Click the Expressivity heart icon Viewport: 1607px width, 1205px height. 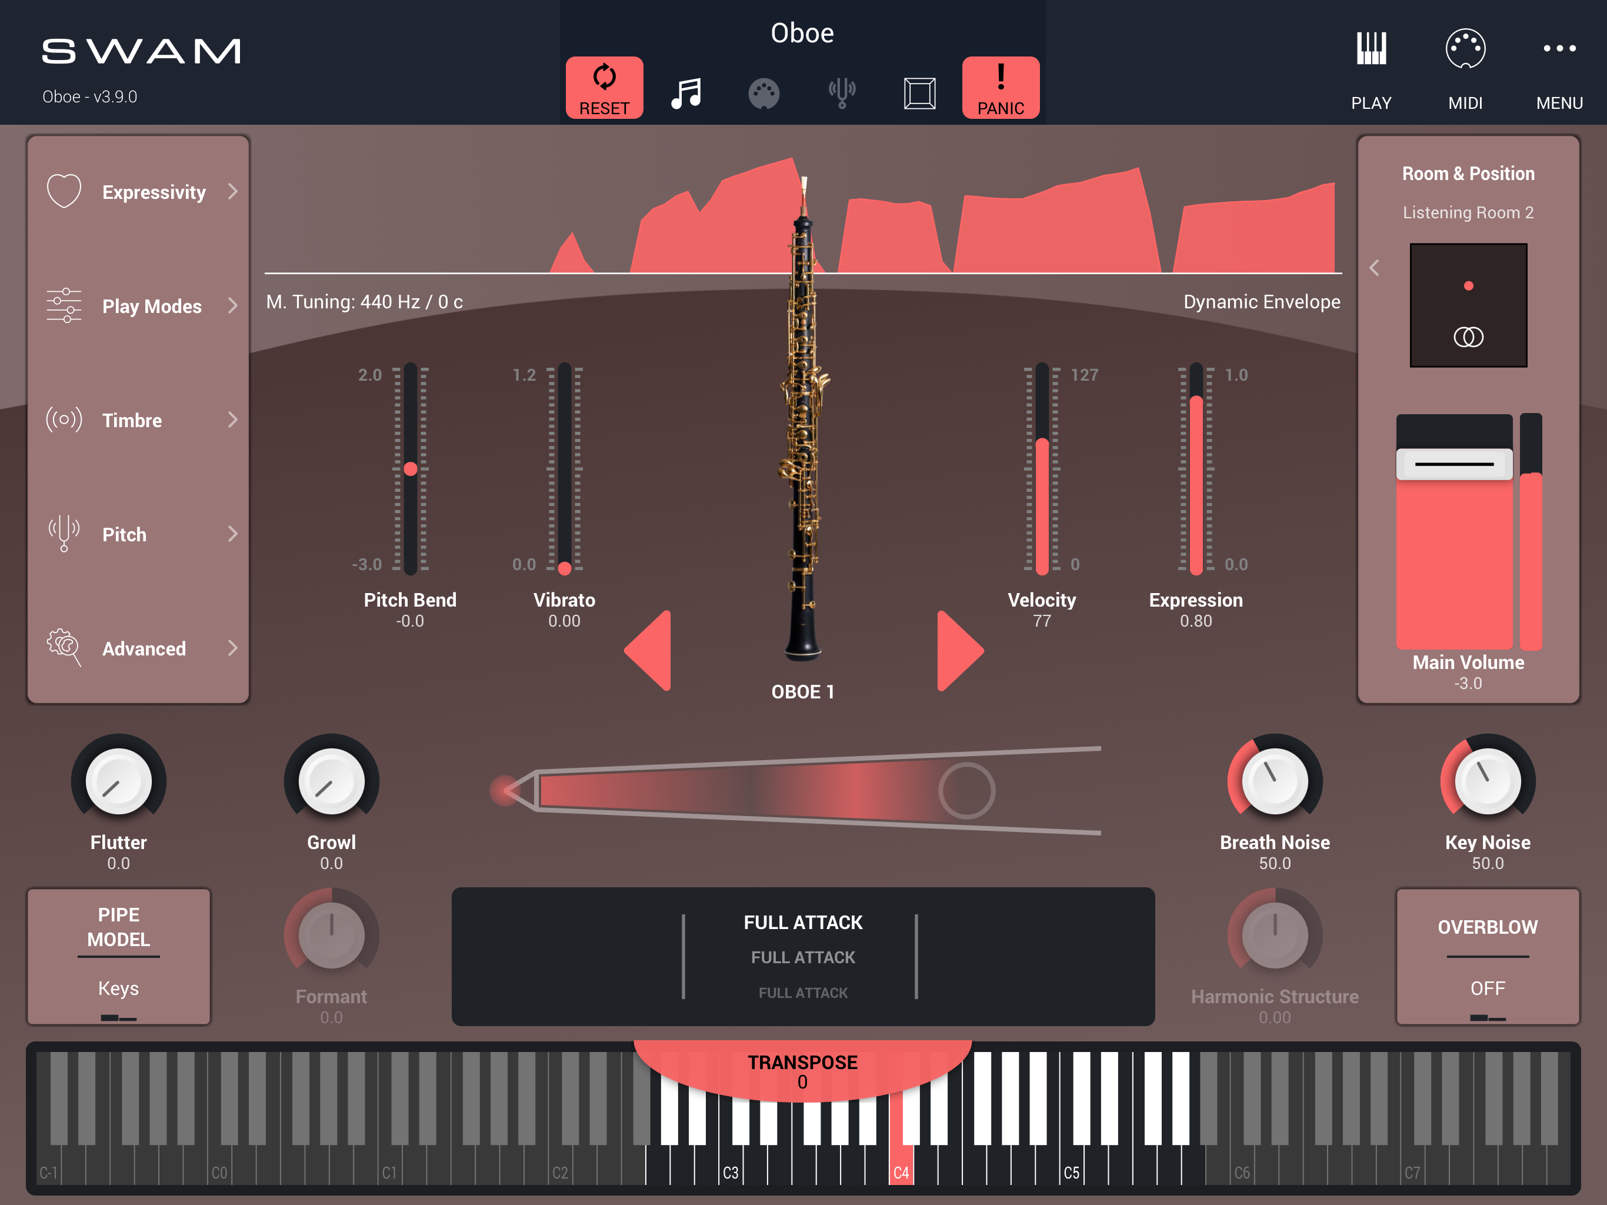point(64,191)
